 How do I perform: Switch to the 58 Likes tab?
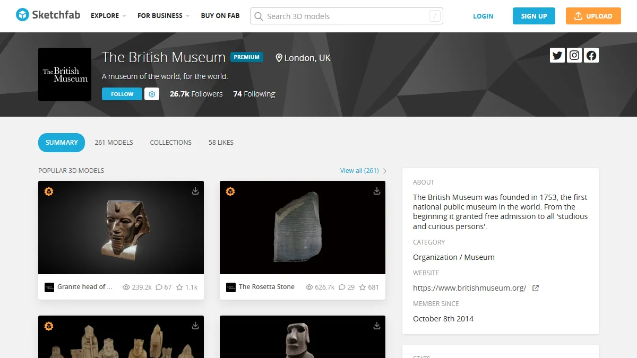point(221,142)
